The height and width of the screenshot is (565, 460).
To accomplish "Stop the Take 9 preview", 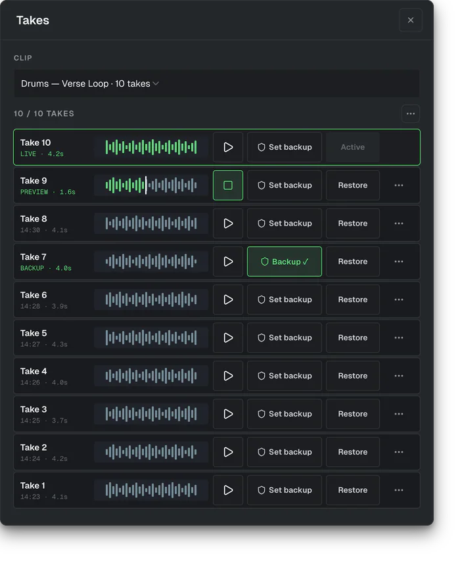I will pyautogui.click(x=228, y=185).
